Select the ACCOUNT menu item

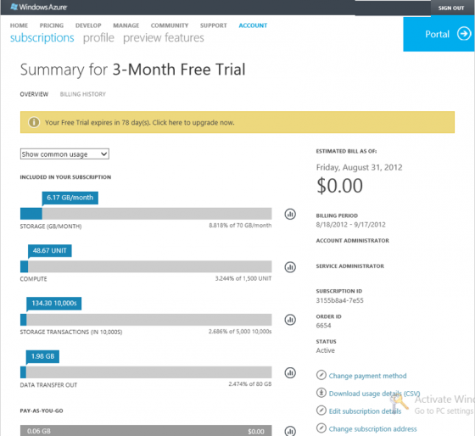253,25
